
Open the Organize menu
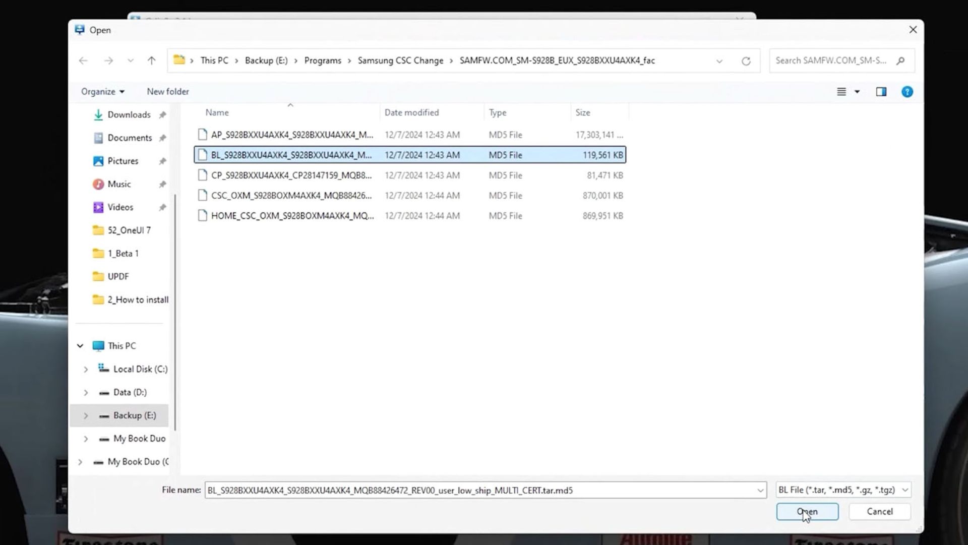point(103,92)
